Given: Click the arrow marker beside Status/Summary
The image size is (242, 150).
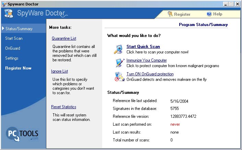Looking at the screenshot, I should [3, 28].
